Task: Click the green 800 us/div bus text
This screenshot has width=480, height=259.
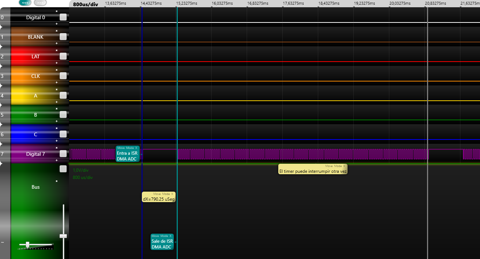Action: click(x=83, y=177)
